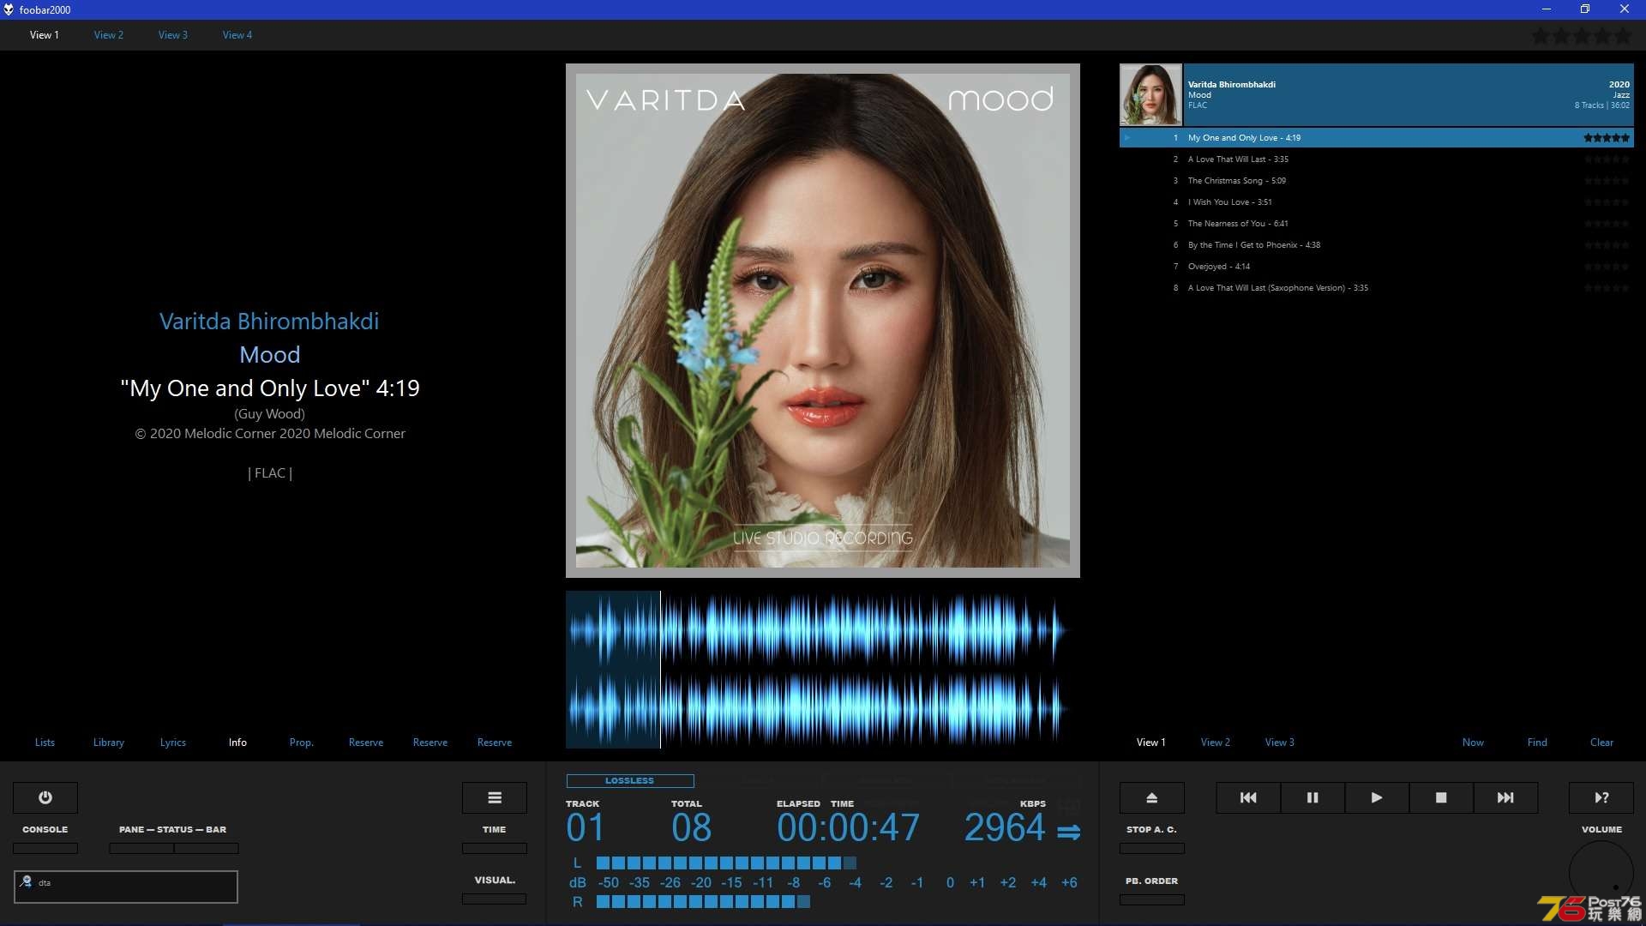
Task: Click the play button
Action: pos(1377,797)
